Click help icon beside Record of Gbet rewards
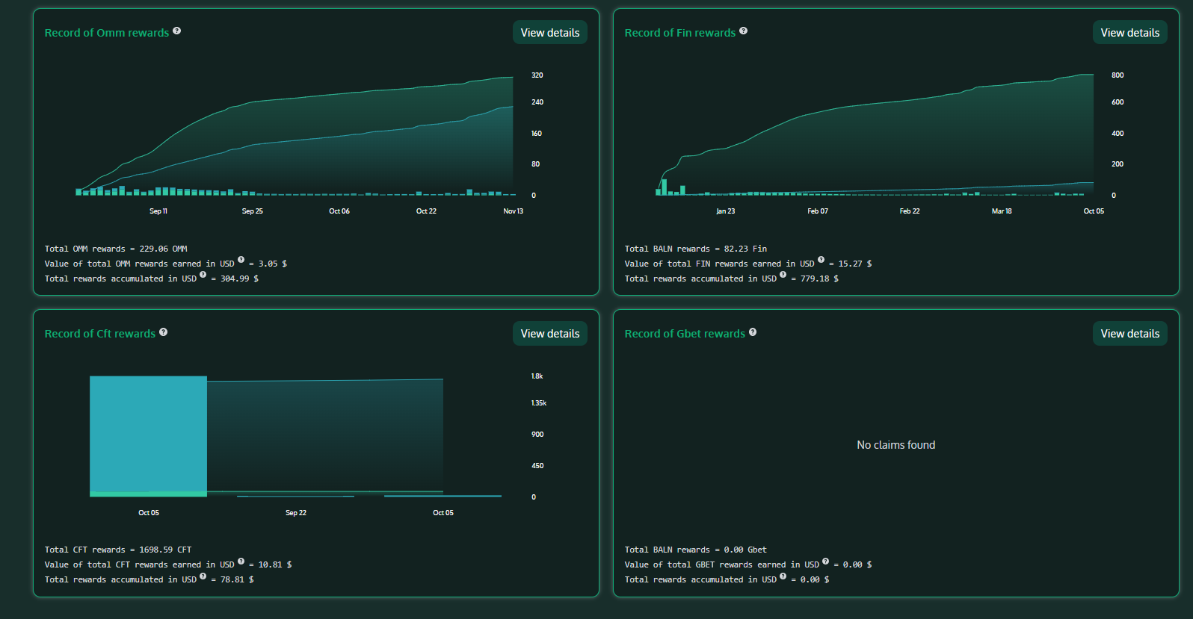The height and width of the screenshot is (619, 1193). 753,332
